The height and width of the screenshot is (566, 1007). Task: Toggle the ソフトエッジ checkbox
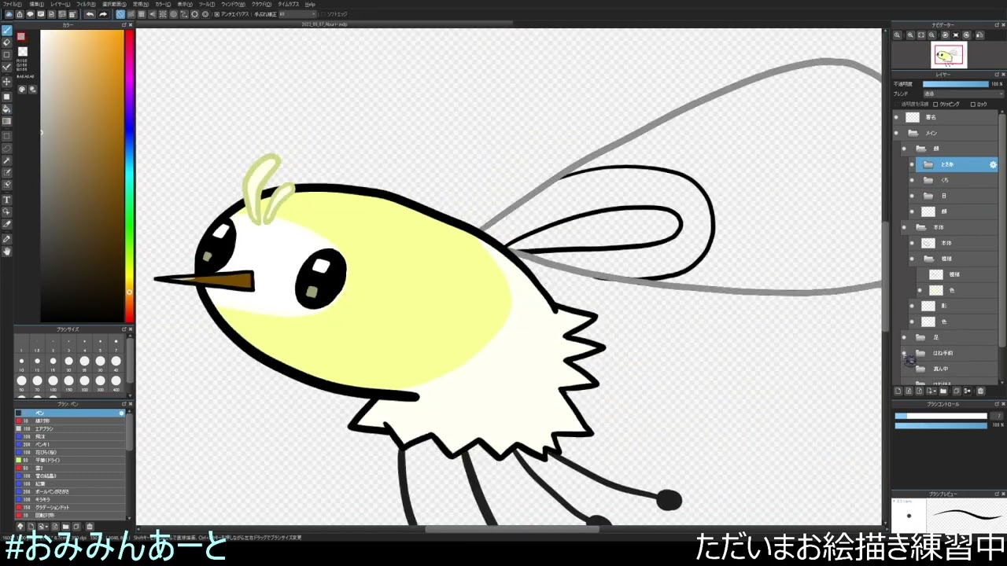coord(322,14)
